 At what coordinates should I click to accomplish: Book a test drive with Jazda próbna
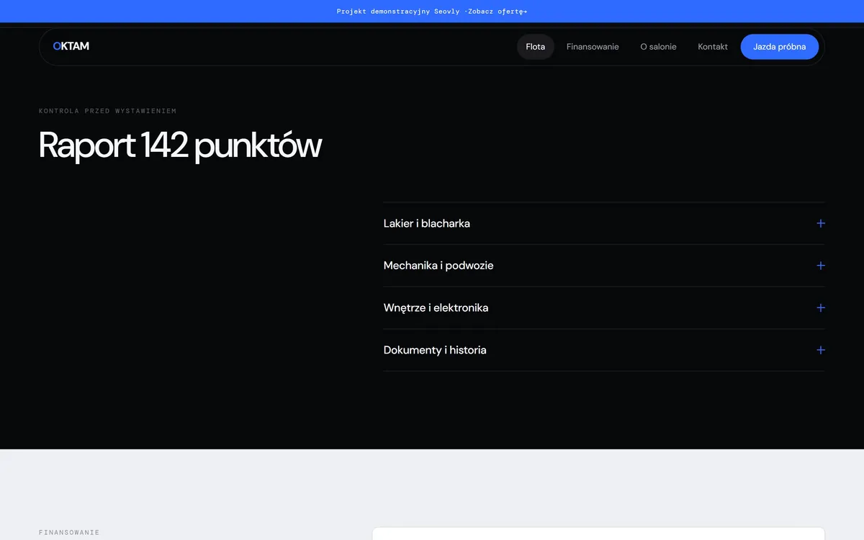point(780,47)
